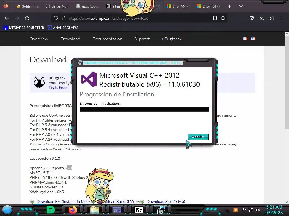Open the Pocket save icon
Image resolution: width=289 pixels, height=216 pixels.
pyautogui.click(x=252, y=18)
